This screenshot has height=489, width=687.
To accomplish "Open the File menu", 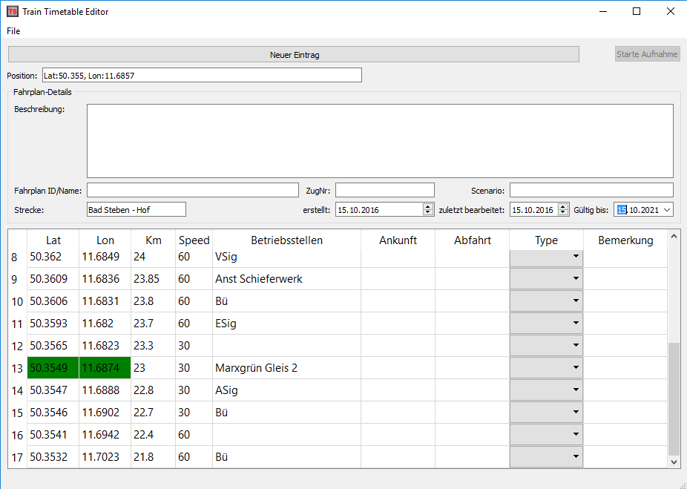I will pyautogui.click(x=13, y=31).
